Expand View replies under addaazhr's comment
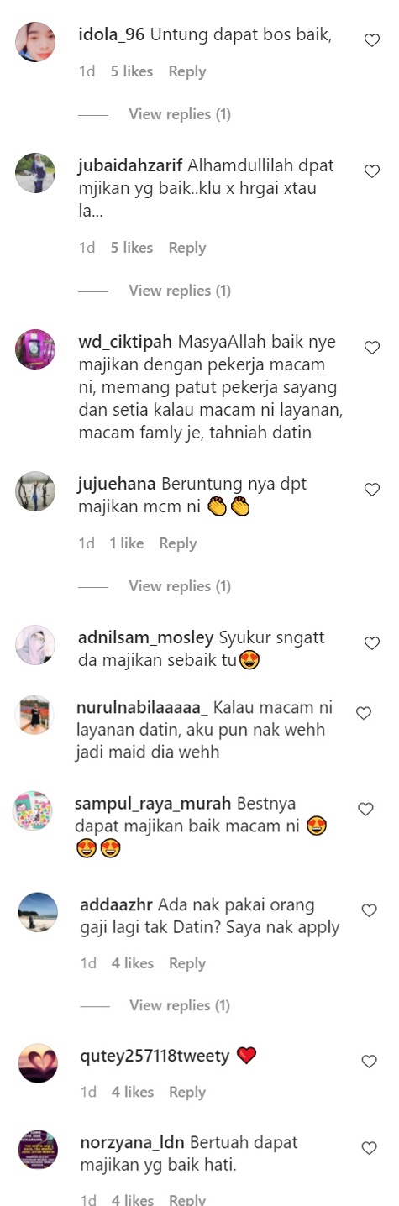Viewport: 399px width, 1206px height. pos(180,1005)
